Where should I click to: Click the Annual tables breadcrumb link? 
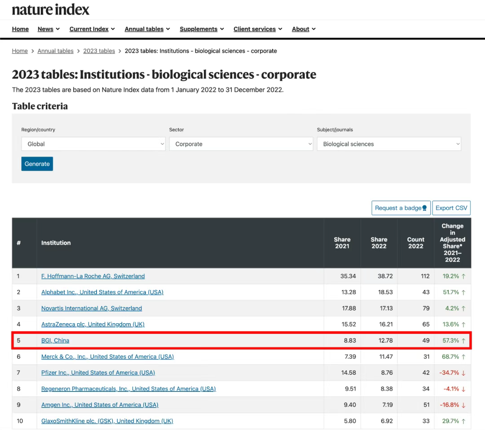click(55, 51)
